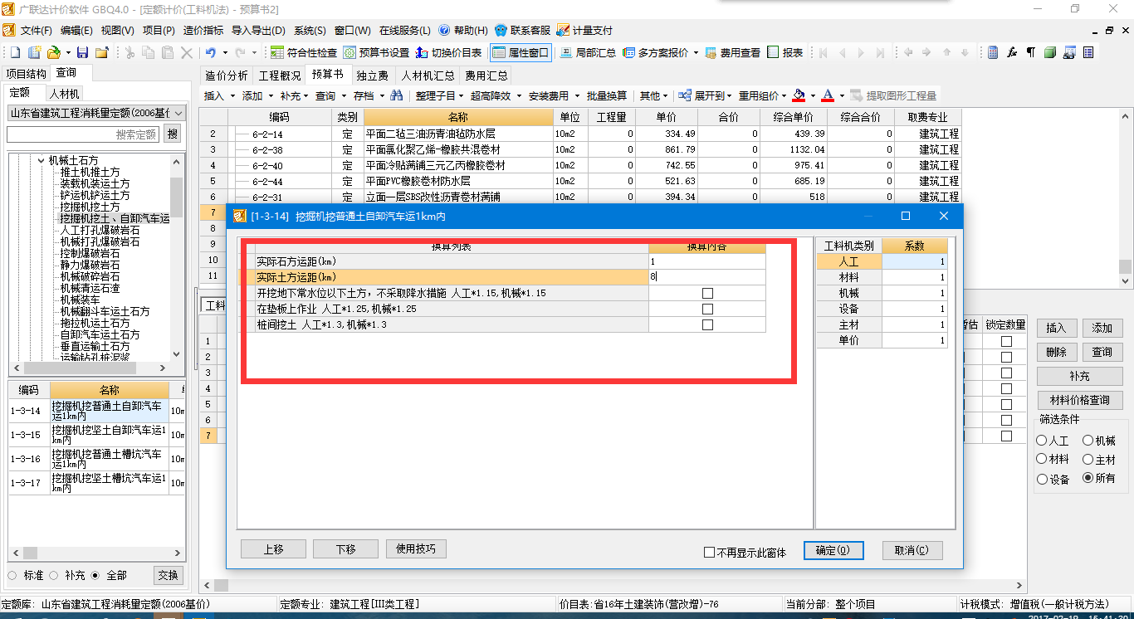Click the fx formula icon
Screen dimensions: 1134x619
click(x=1012, y=52)
